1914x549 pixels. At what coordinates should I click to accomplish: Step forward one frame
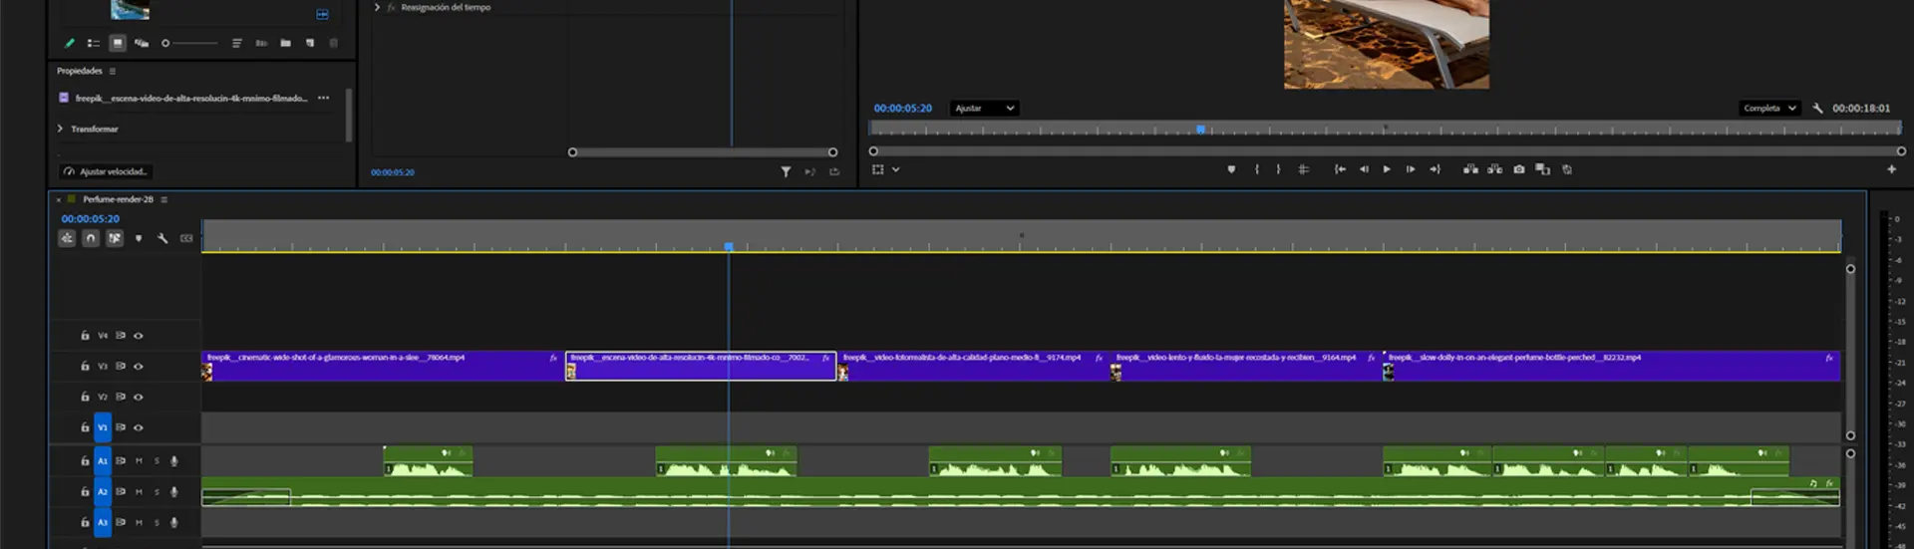click(x=1411, y=169)
